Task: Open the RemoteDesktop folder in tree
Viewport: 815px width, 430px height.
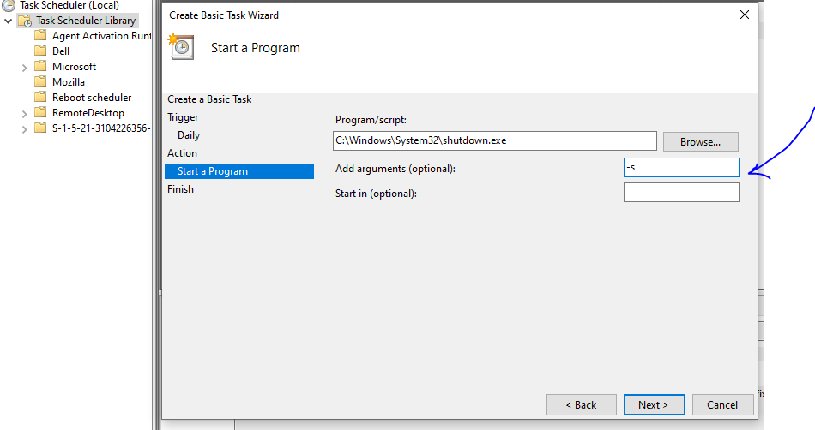Action: 88,112
